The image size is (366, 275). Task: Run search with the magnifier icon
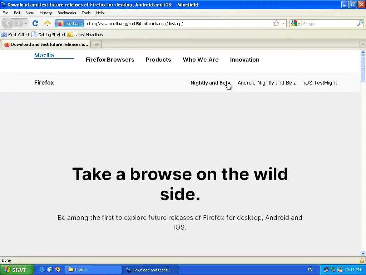coord(360,23)
